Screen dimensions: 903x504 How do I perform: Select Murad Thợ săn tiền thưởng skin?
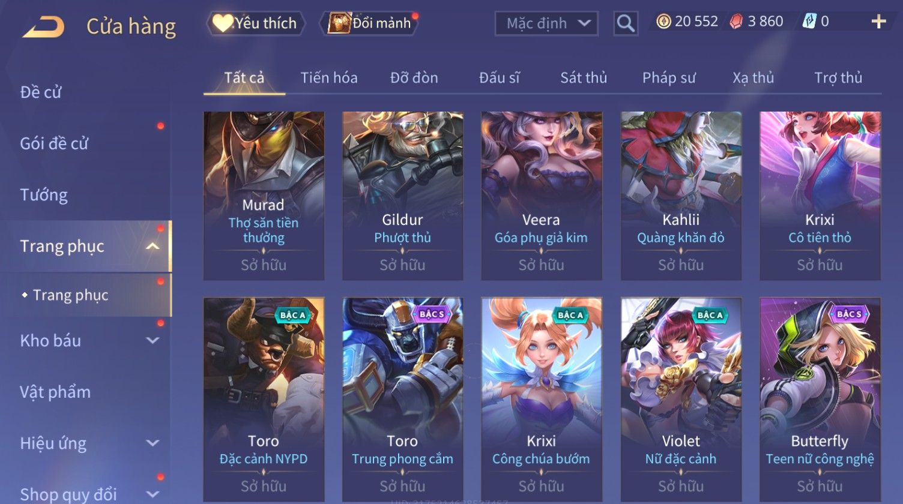point(264,196)
